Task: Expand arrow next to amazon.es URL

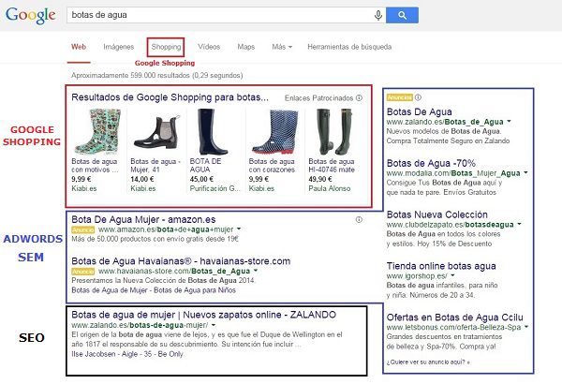Action: (x=239, y=229)
